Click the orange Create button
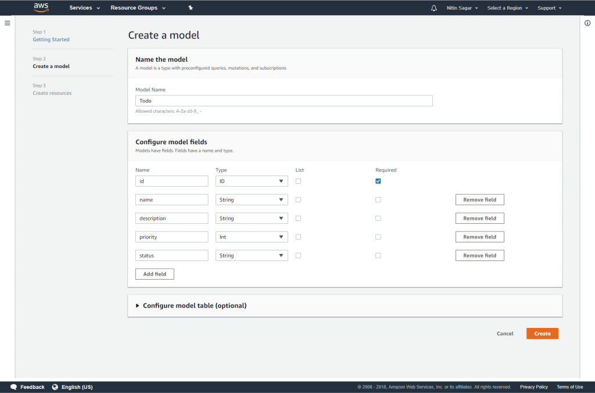Viewport: 595px width, 393px height. point(542,333)
